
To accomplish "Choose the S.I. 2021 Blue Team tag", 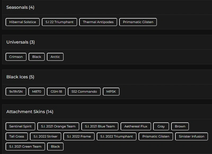I will 100,126.
